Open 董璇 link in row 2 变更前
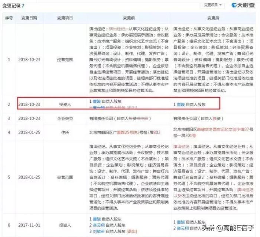The height and width of the screenshot is (237, 260). [x=97, y=101]
